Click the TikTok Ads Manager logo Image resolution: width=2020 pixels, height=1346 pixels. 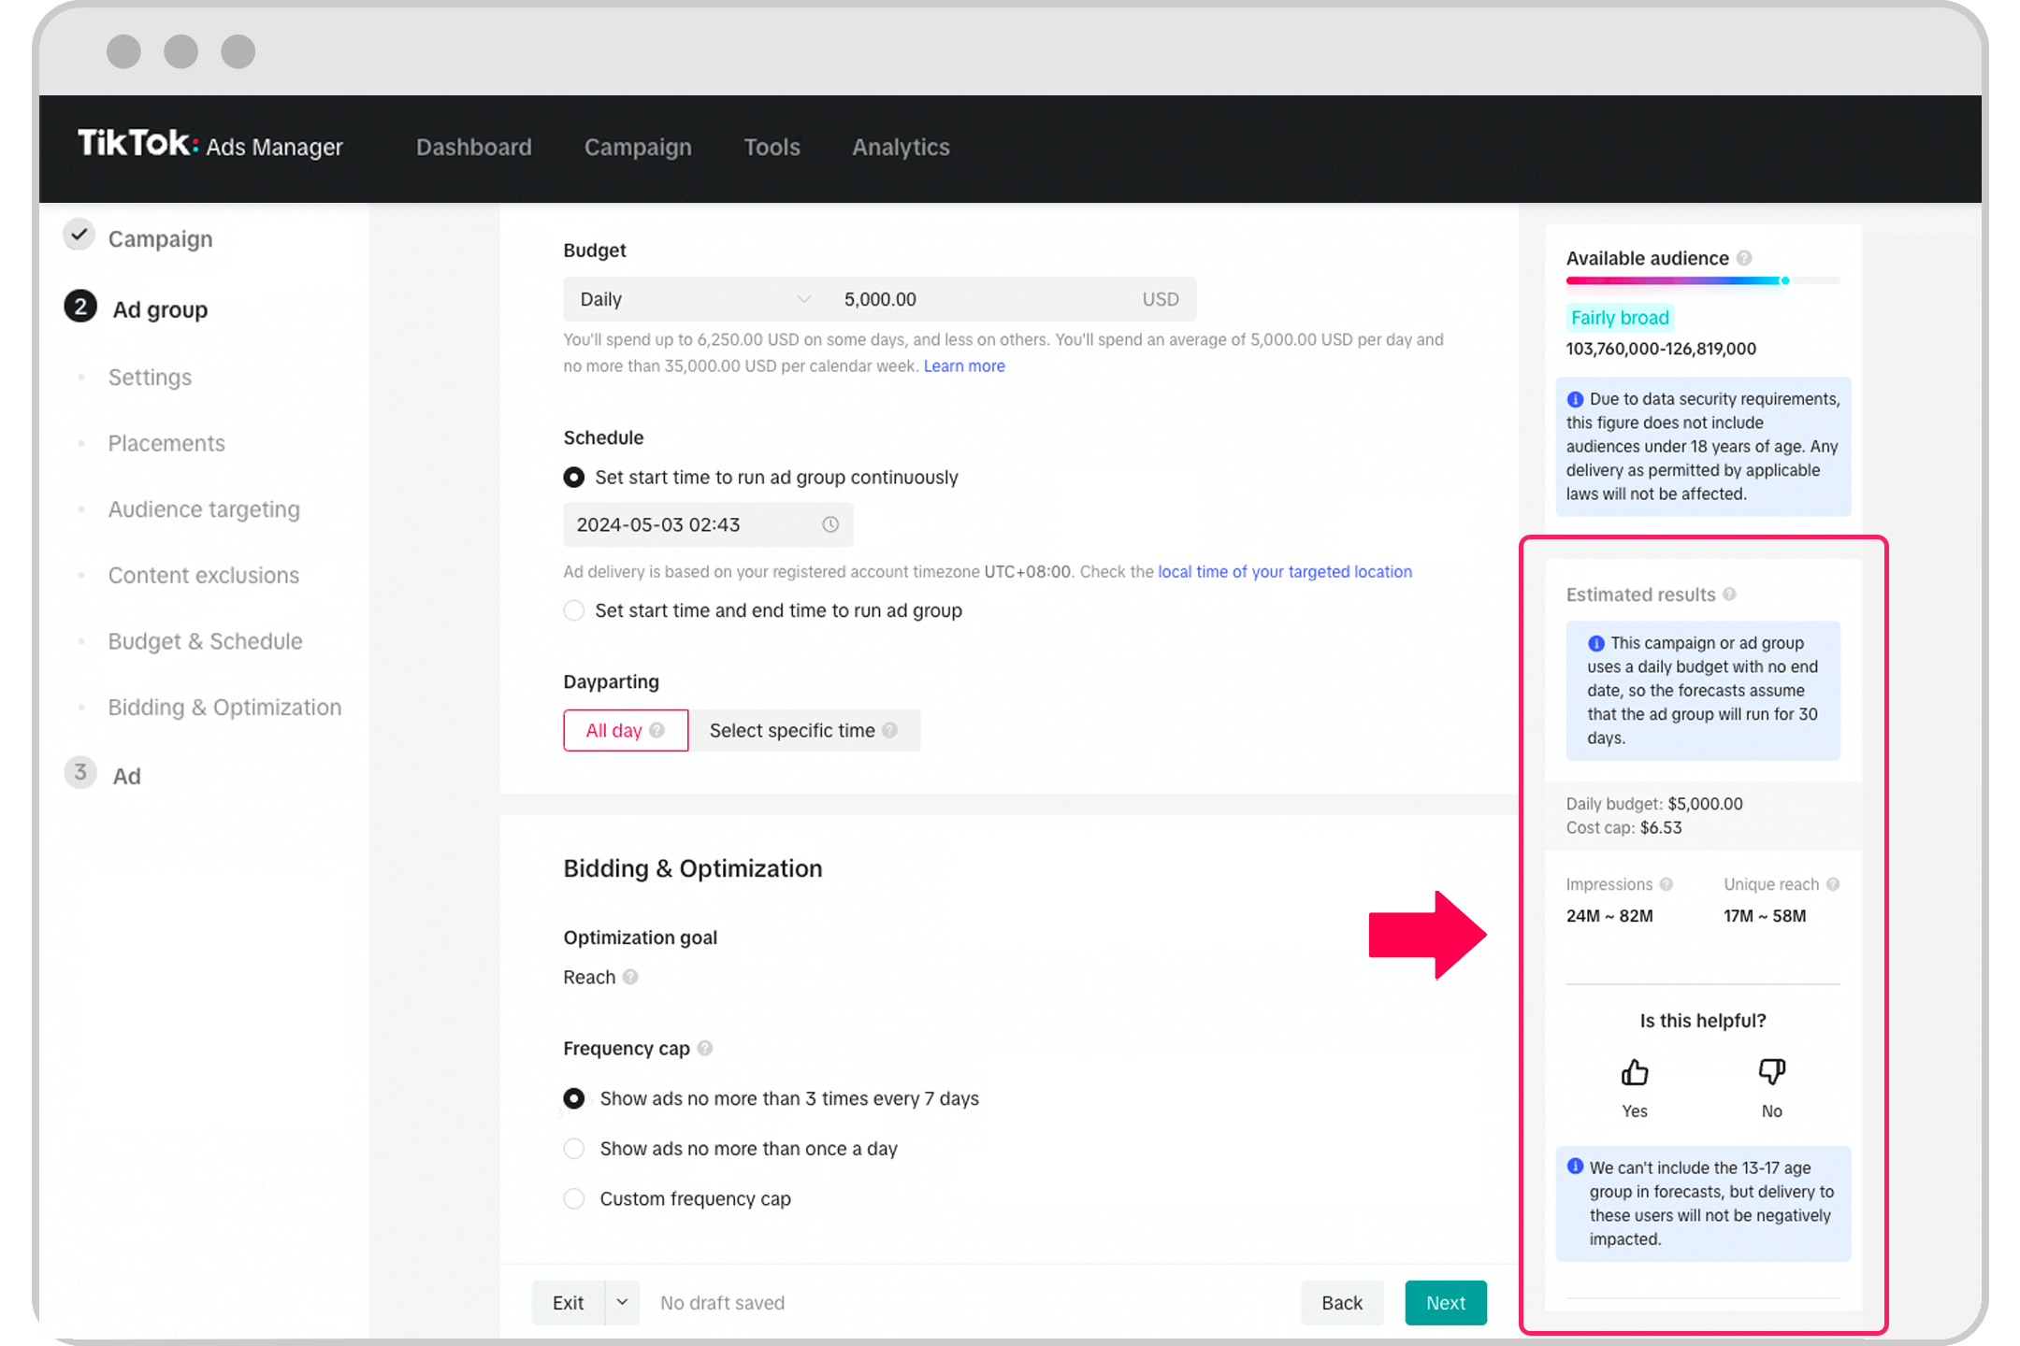210,145
